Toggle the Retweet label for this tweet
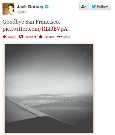Image resolution: width=115 pixels, height=135 pixels. click(30, 37)
